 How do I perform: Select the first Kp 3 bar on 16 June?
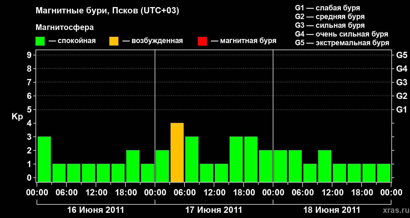(44, 159)
